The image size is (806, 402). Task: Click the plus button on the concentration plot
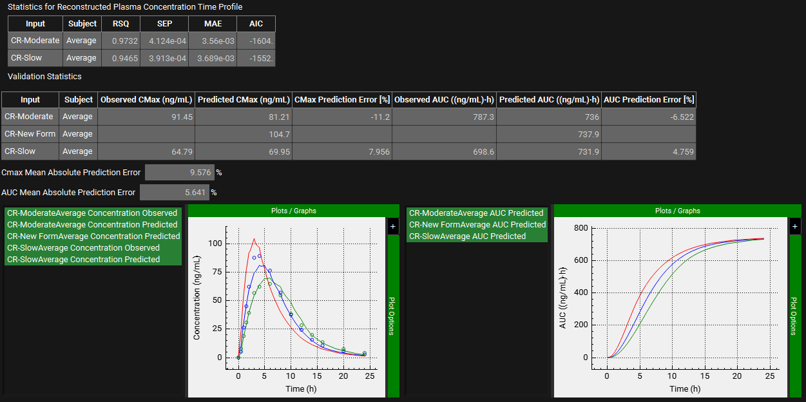pos(393,226)
